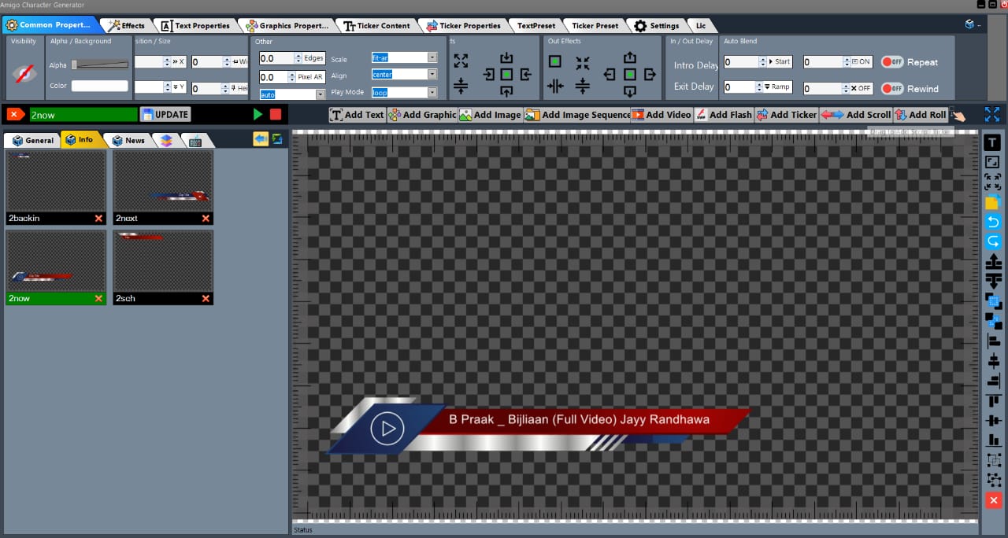Click the stacked layers tab icon

click(166, 140)
